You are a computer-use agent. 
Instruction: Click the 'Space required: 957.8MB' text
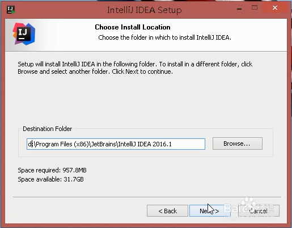point(52,170)
